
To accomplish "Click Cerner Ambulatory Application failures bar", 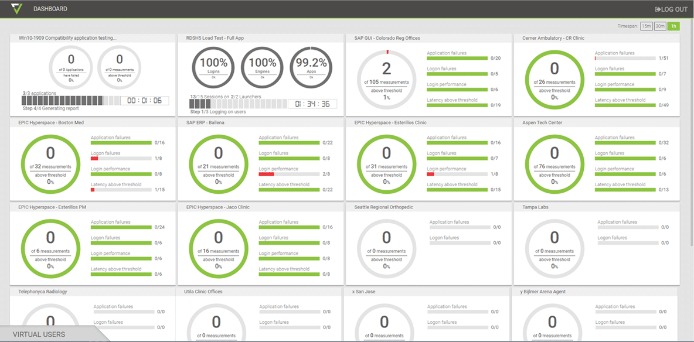I will click(x=625, y=59).
